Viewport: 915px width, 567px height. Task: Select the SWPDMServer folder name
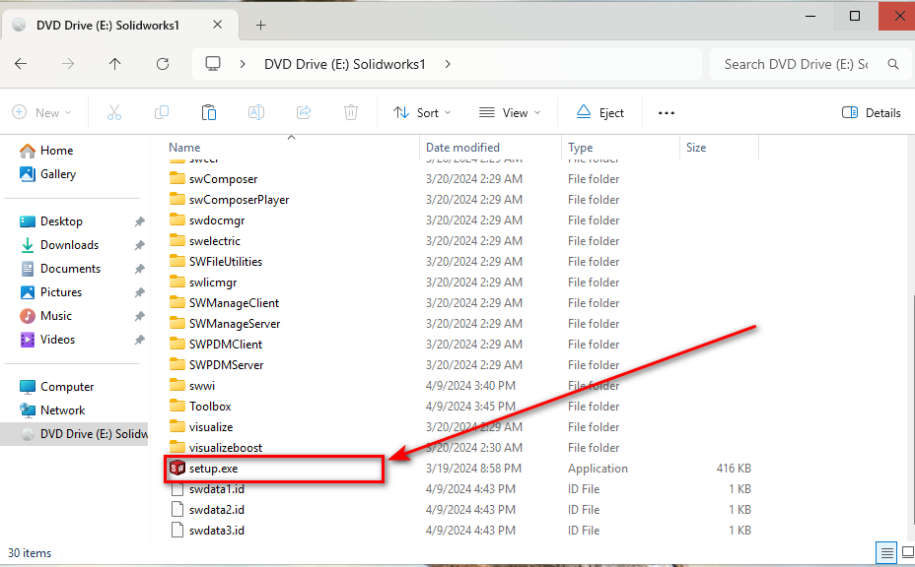227,365
